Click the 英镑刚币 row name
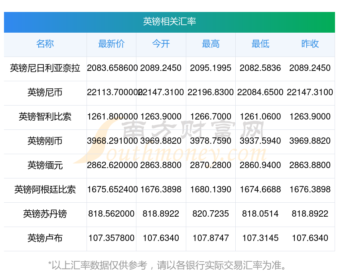The image size is (339, 278). [45, 141]
